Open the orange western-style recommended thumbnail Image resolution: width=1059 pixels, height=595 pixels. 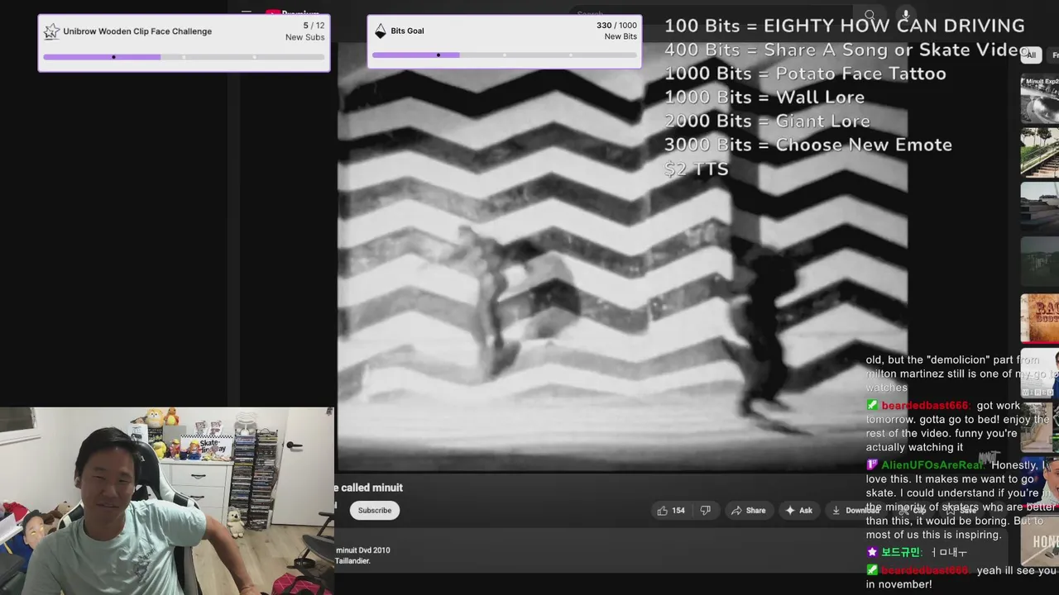coord(1040,318)
